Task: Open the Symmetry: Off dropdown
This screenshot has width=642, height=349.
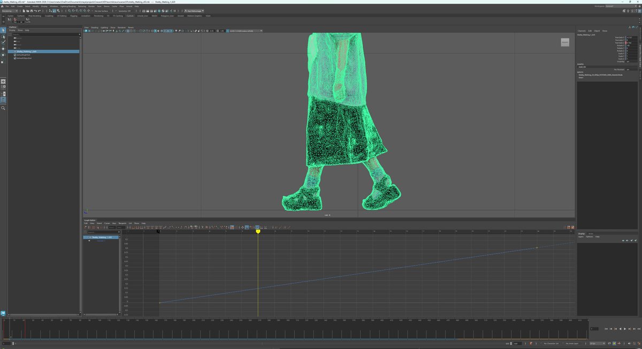Action: [126, 11]
